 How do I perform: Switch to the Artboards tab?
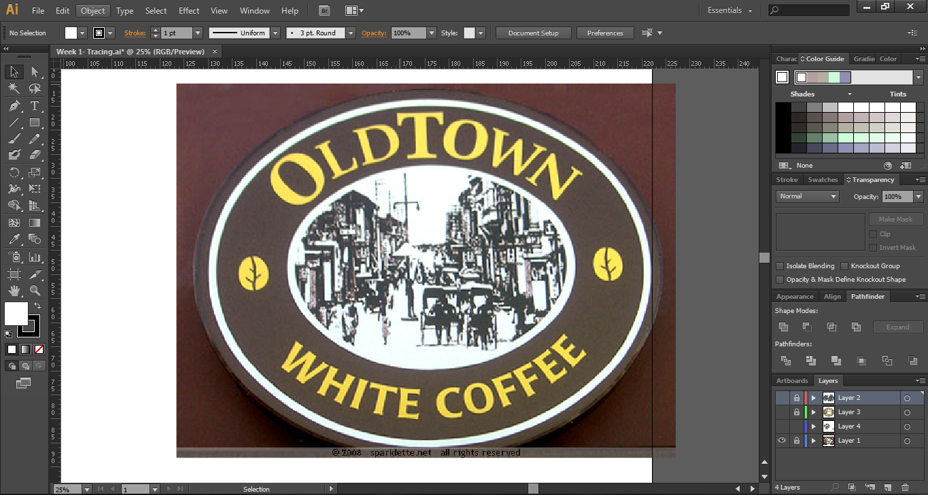click(x=792, y=381)
